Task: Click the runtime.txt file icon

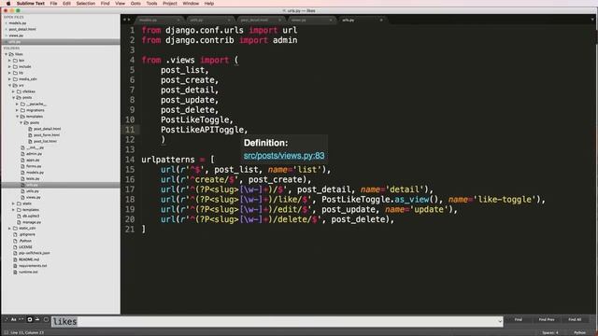Action: tap(15, 272)
